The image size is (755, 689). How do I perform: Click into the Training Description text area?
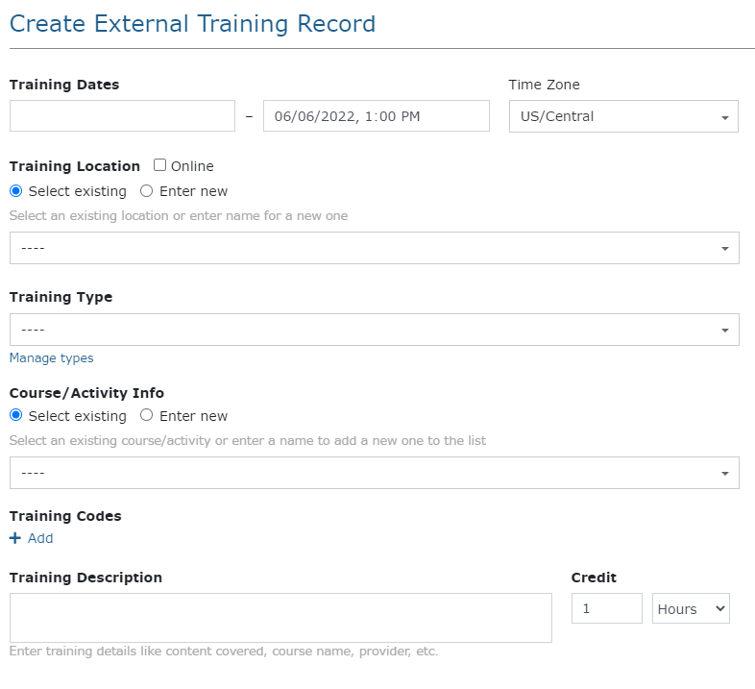tap(280, 618)
